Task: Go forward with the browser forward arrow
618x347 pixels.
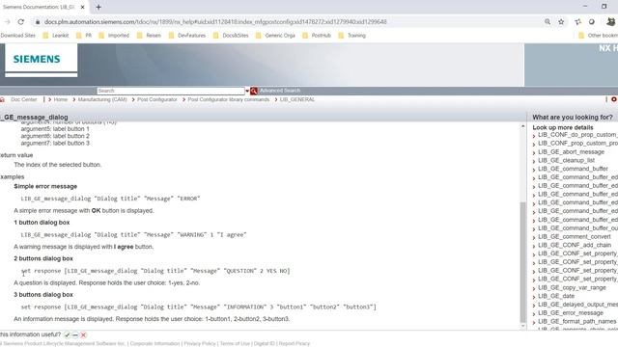Action: click(x=7, y=21)
